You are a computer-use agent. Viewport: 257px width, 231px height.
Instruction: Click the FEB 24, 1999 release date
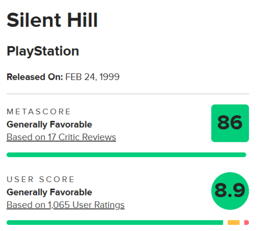[x=93, y=77]
